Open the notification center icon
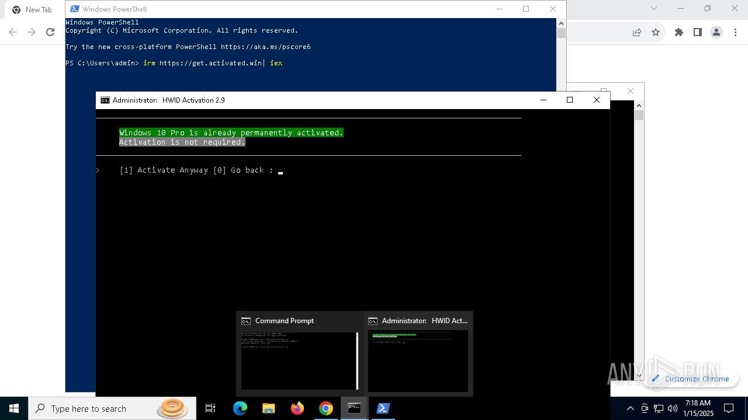Image resolution: width=748 pixels, height=420 pixels. 729,408
